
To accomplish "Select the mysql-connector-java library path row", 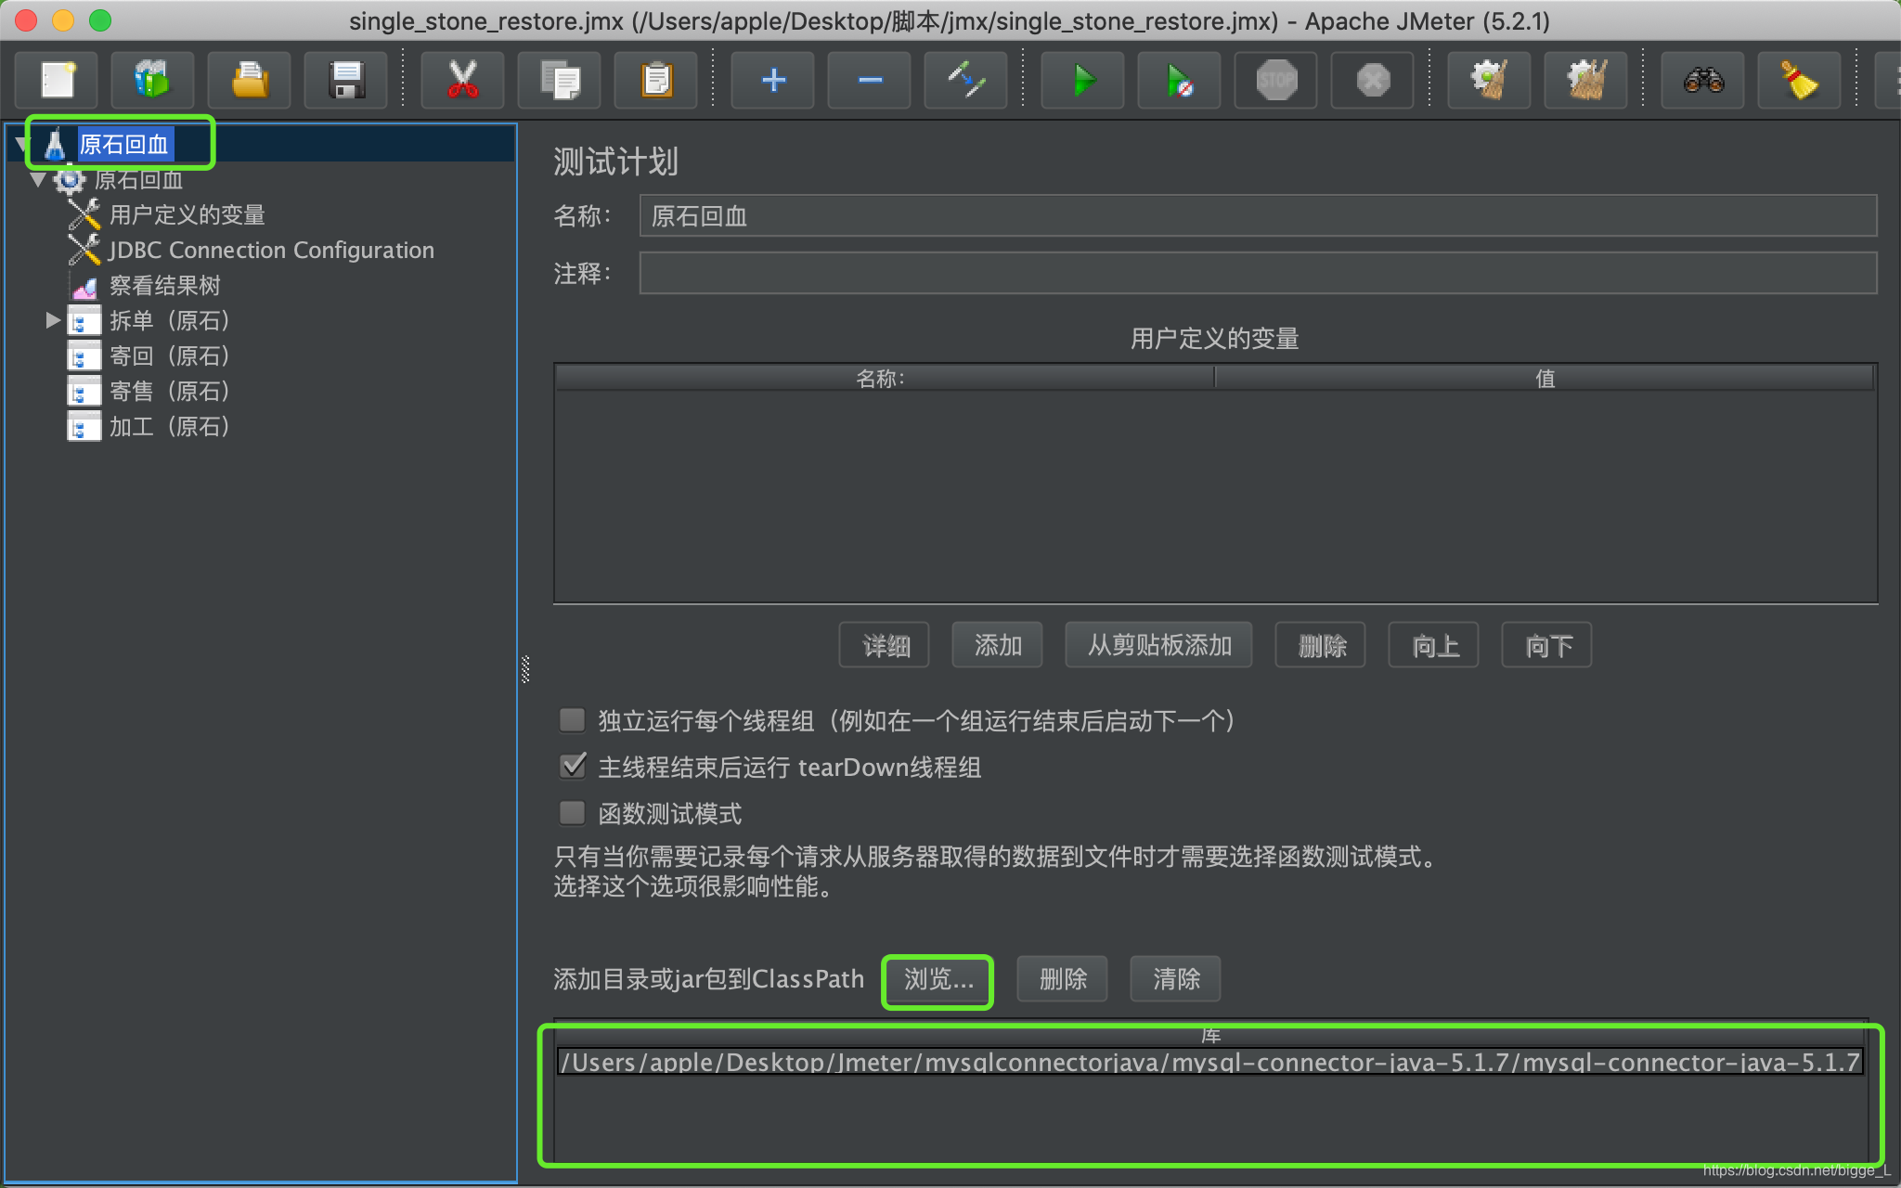I will [x=1210, y=1062].
